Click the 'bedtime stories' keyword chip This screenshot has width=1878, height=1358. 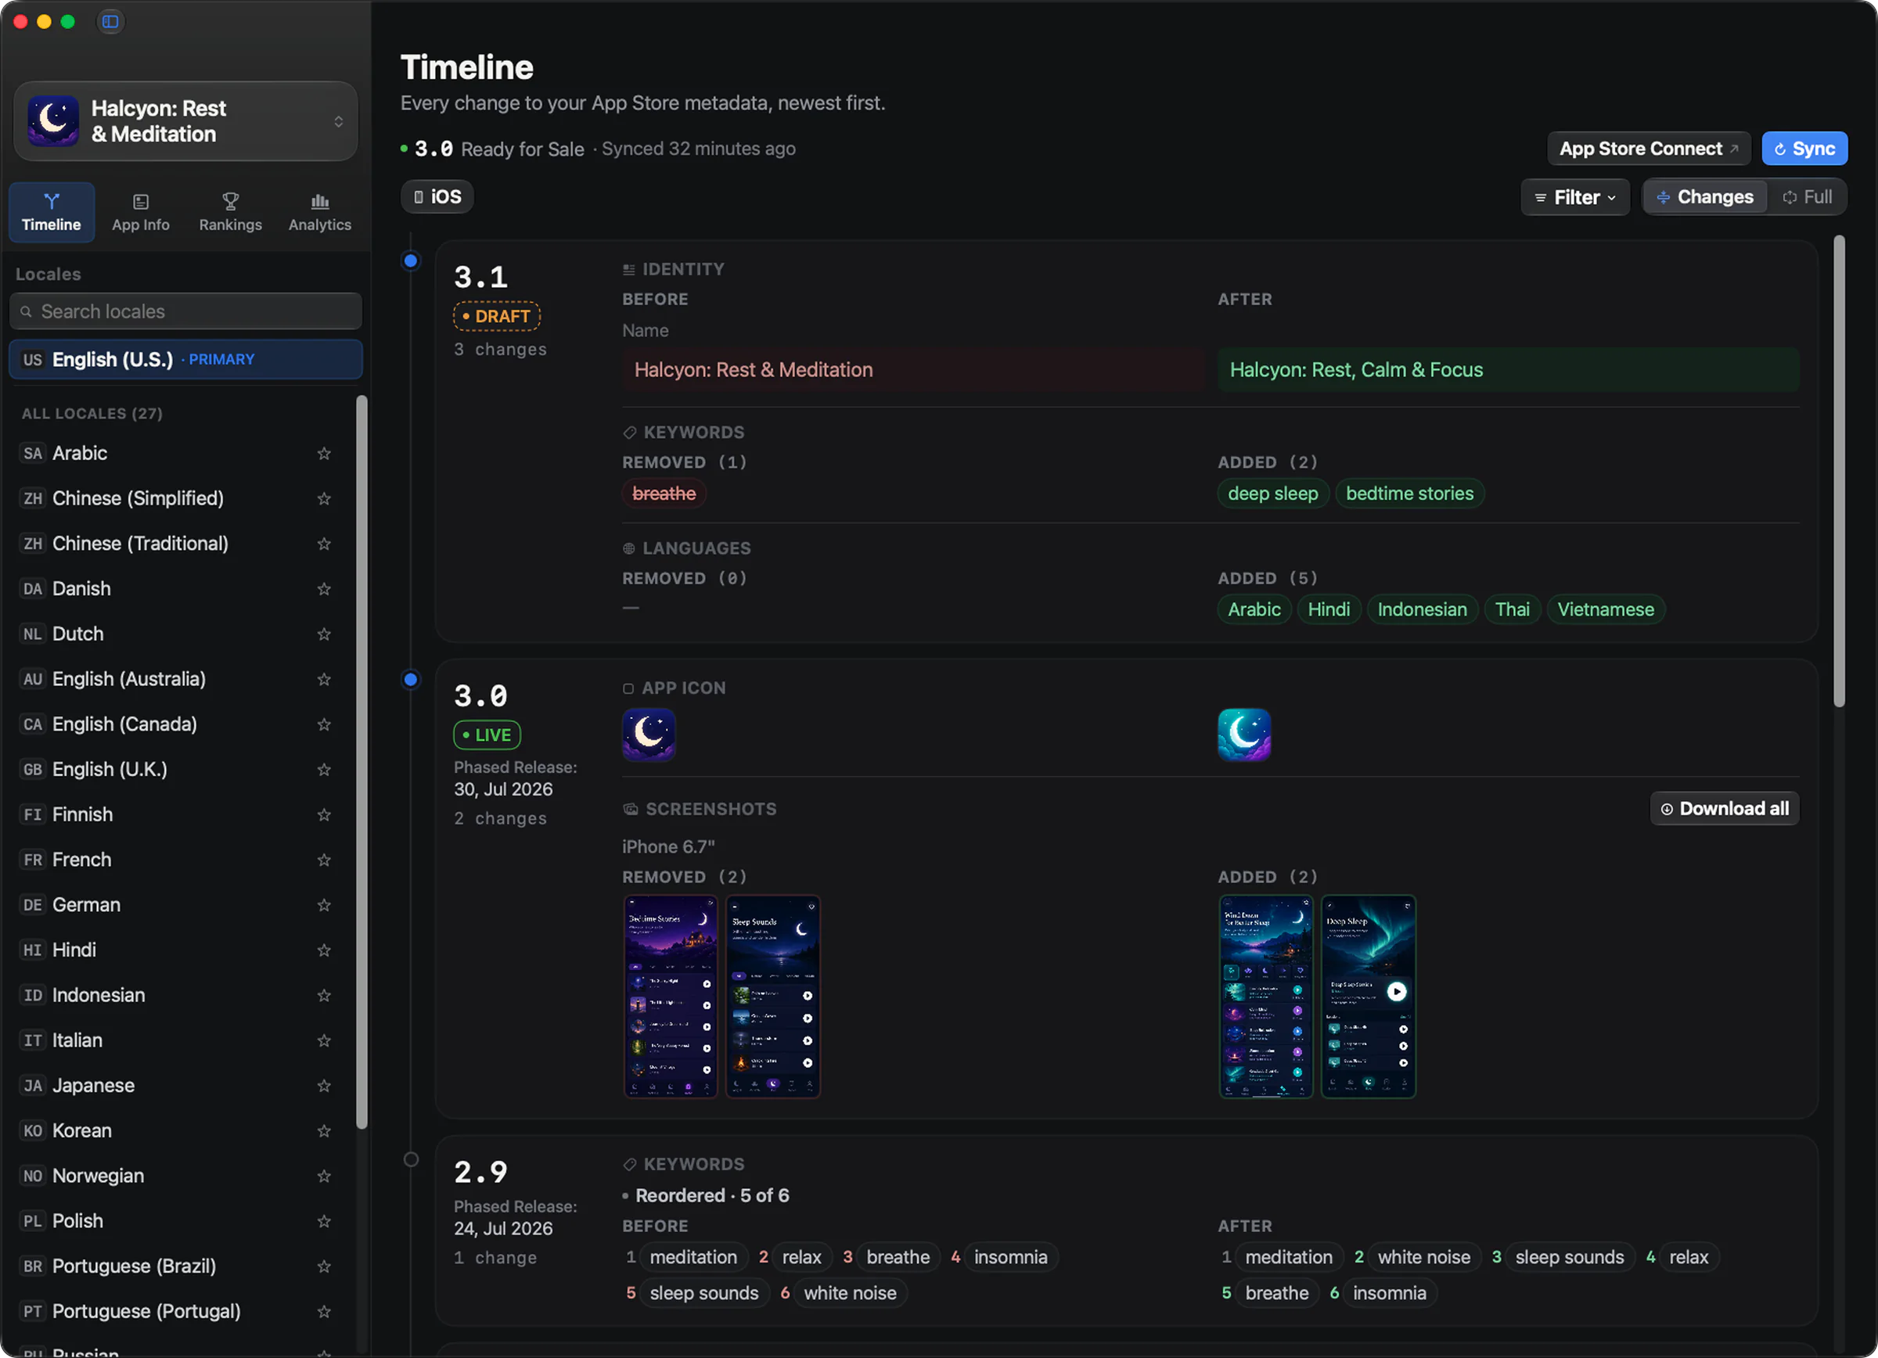click(1409, 494)
